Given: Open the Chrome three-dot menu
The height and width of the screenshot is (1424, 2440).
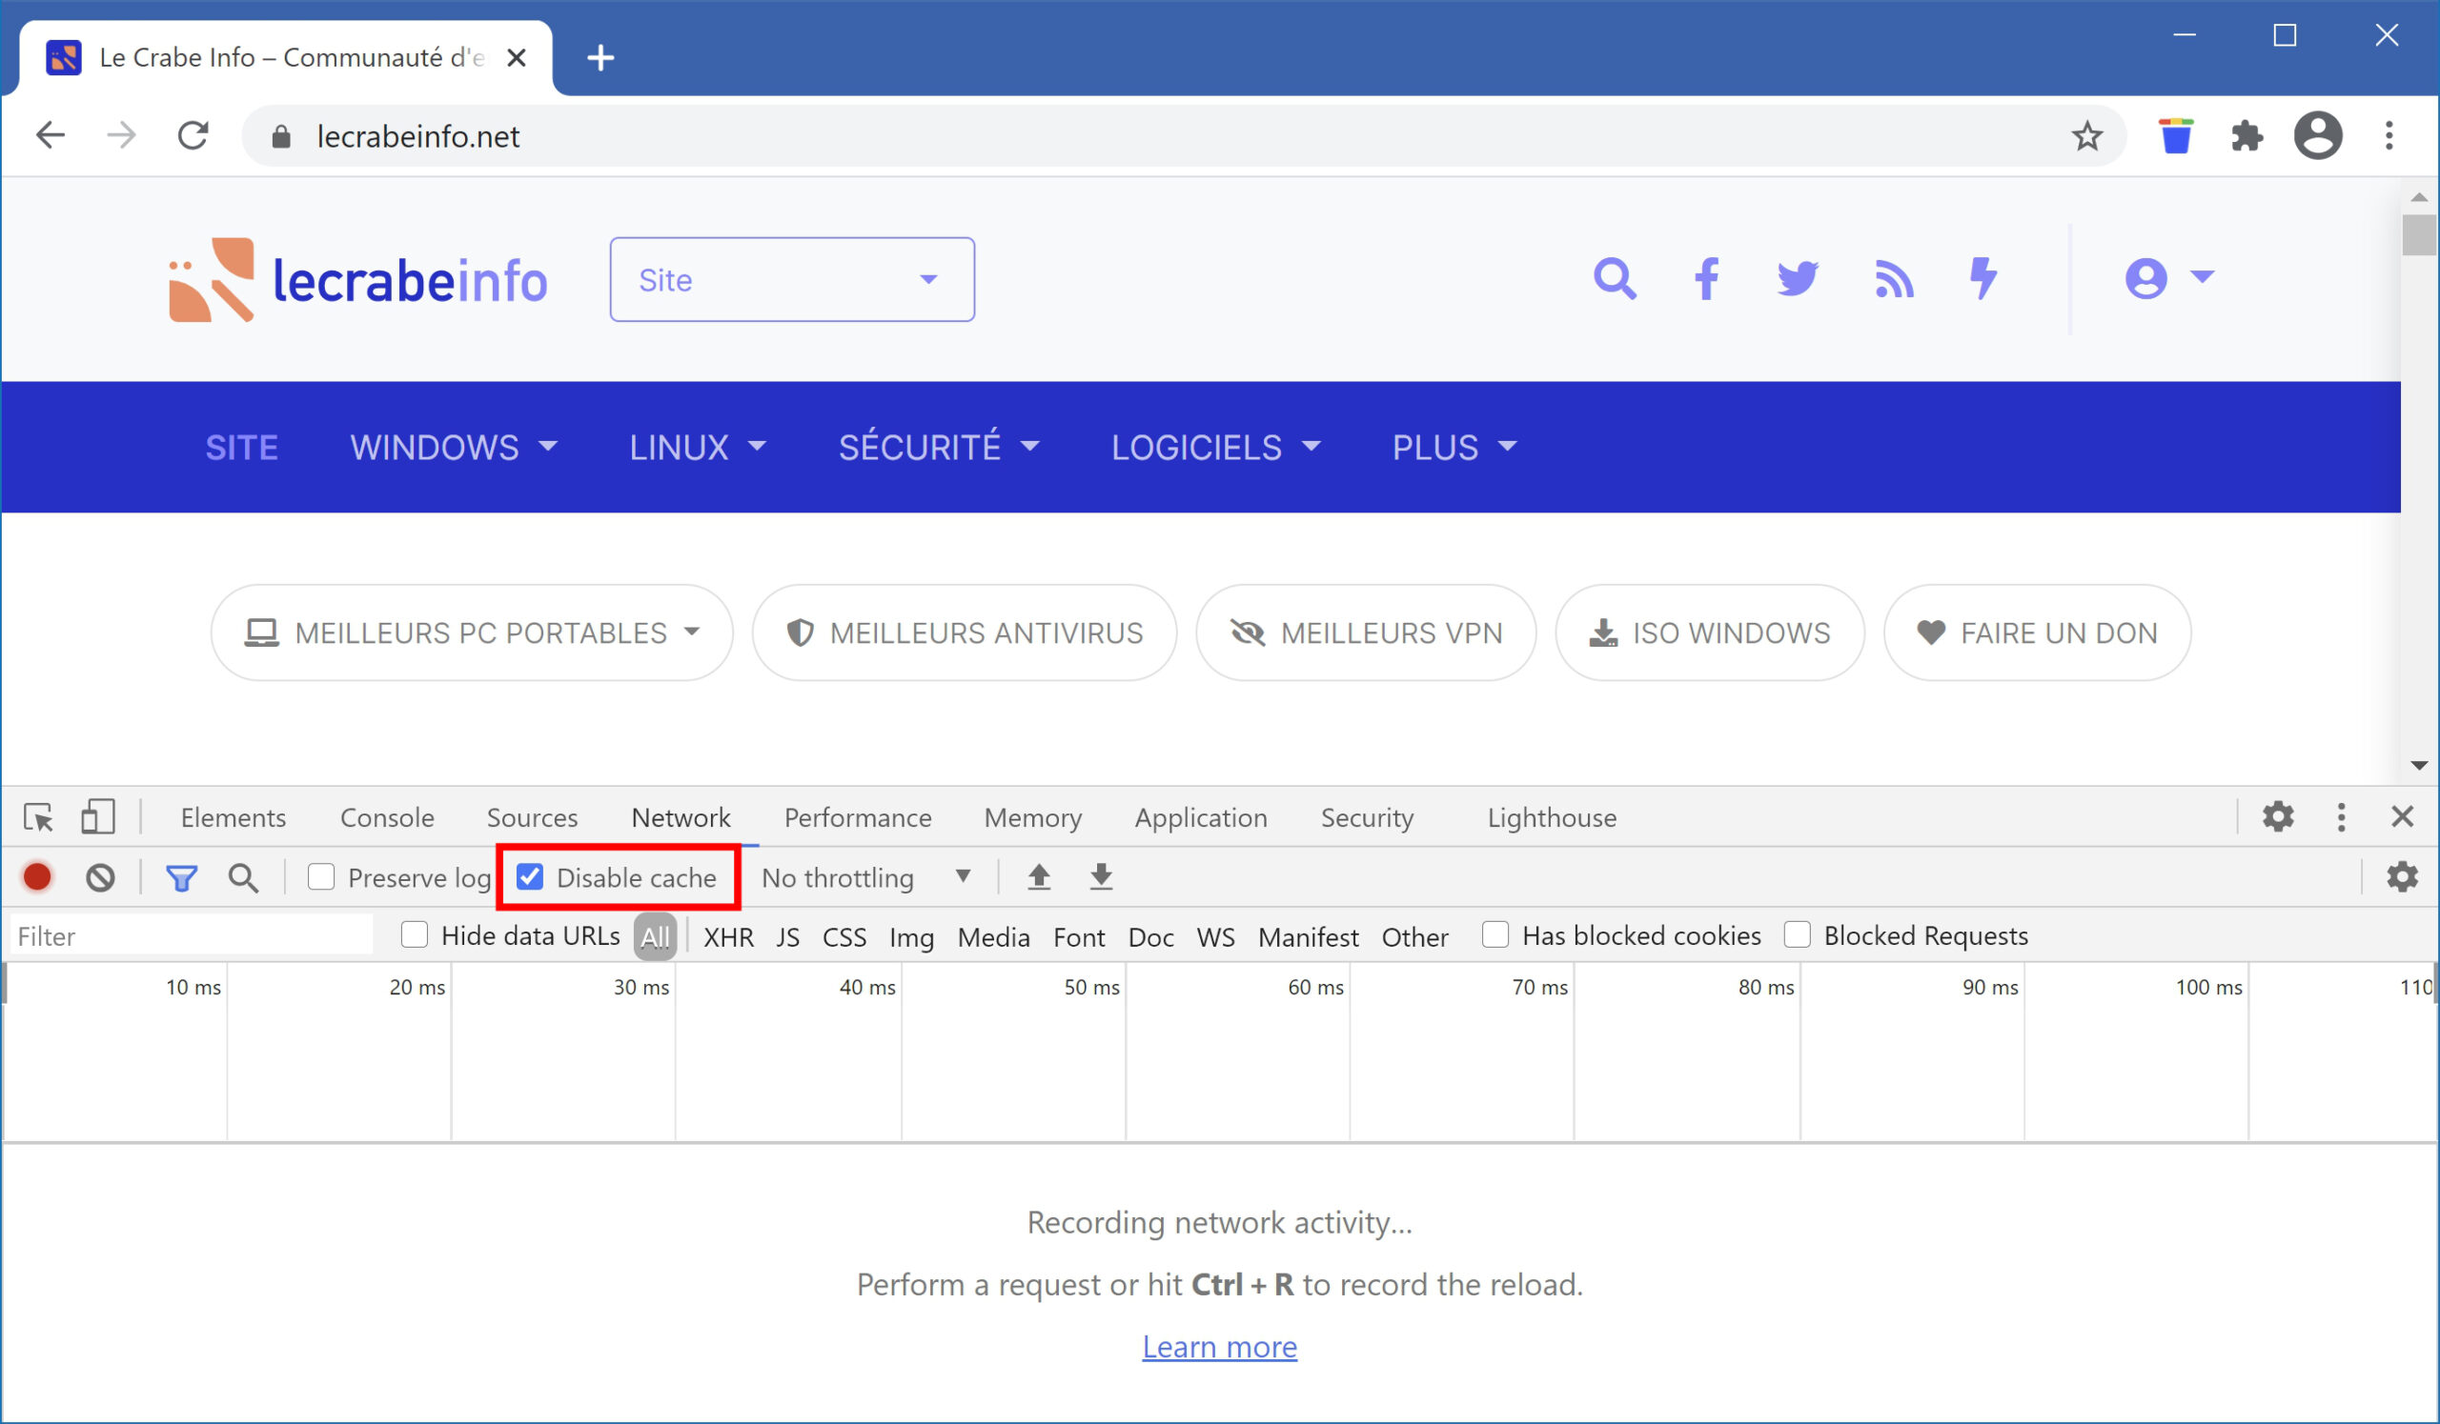Looking at the screenshot, I should coord(2389,135).
